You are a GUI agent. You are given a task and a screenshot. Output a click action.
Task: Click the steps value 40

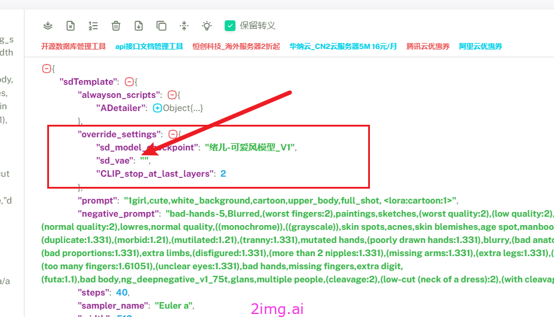(121, 293)
